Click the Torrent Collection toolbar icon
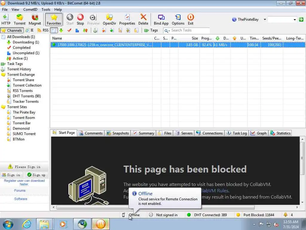The height and width of the screenshot is (230, 306). click(112, 30)
